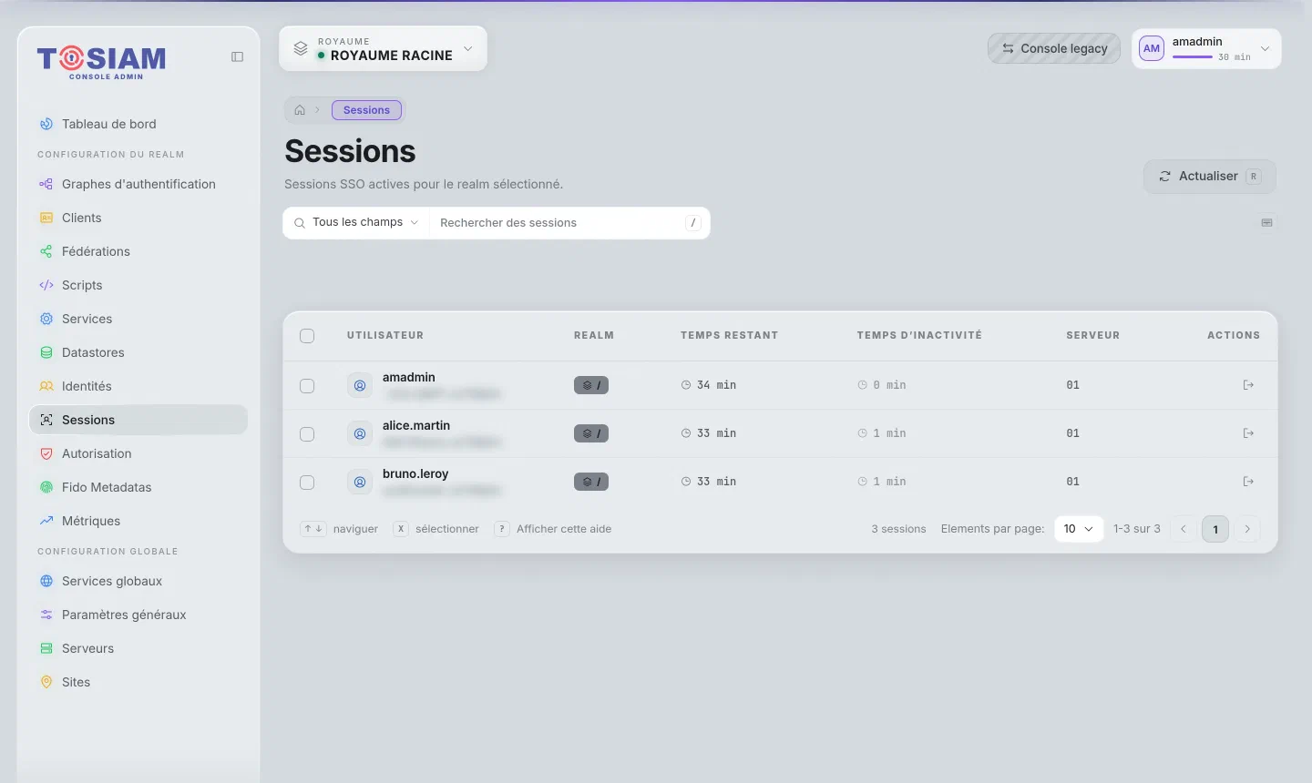The image size is (1312, 783).
Task: Open Datastores in the sidebar
Action: 138,352
